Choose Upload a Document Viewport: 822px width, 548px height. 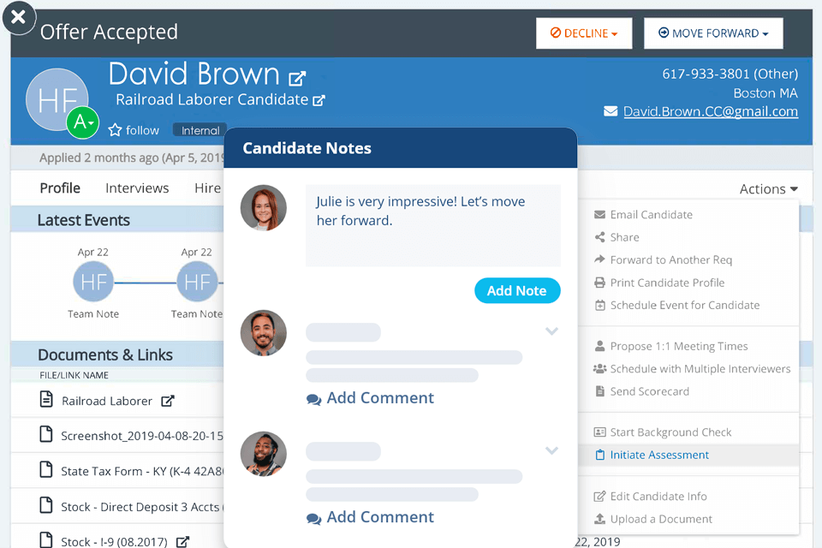point(661,519)
